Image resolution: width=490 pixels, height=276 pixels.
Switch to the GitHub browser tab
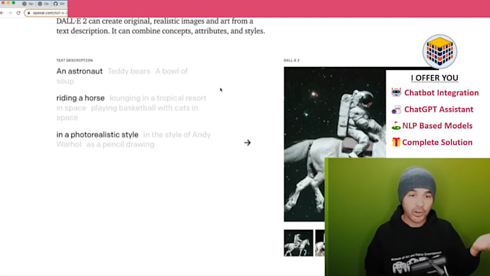59,4
